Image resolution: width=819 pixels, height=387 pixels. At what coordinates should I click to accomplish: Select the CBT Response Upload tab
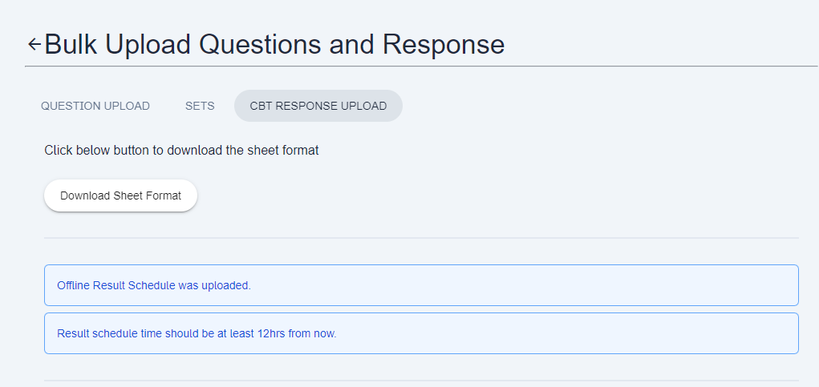pyautogui.click(x=318, y=106)
